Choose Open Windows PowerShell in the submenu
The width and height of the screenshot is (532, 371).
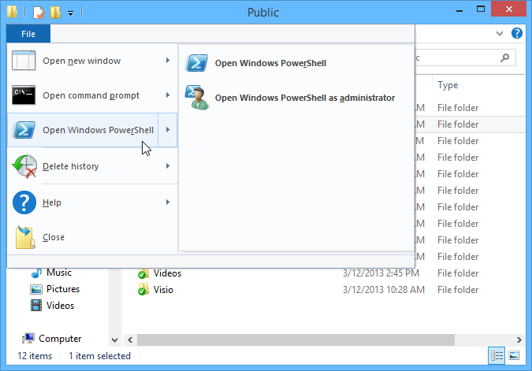pos(270,63)
